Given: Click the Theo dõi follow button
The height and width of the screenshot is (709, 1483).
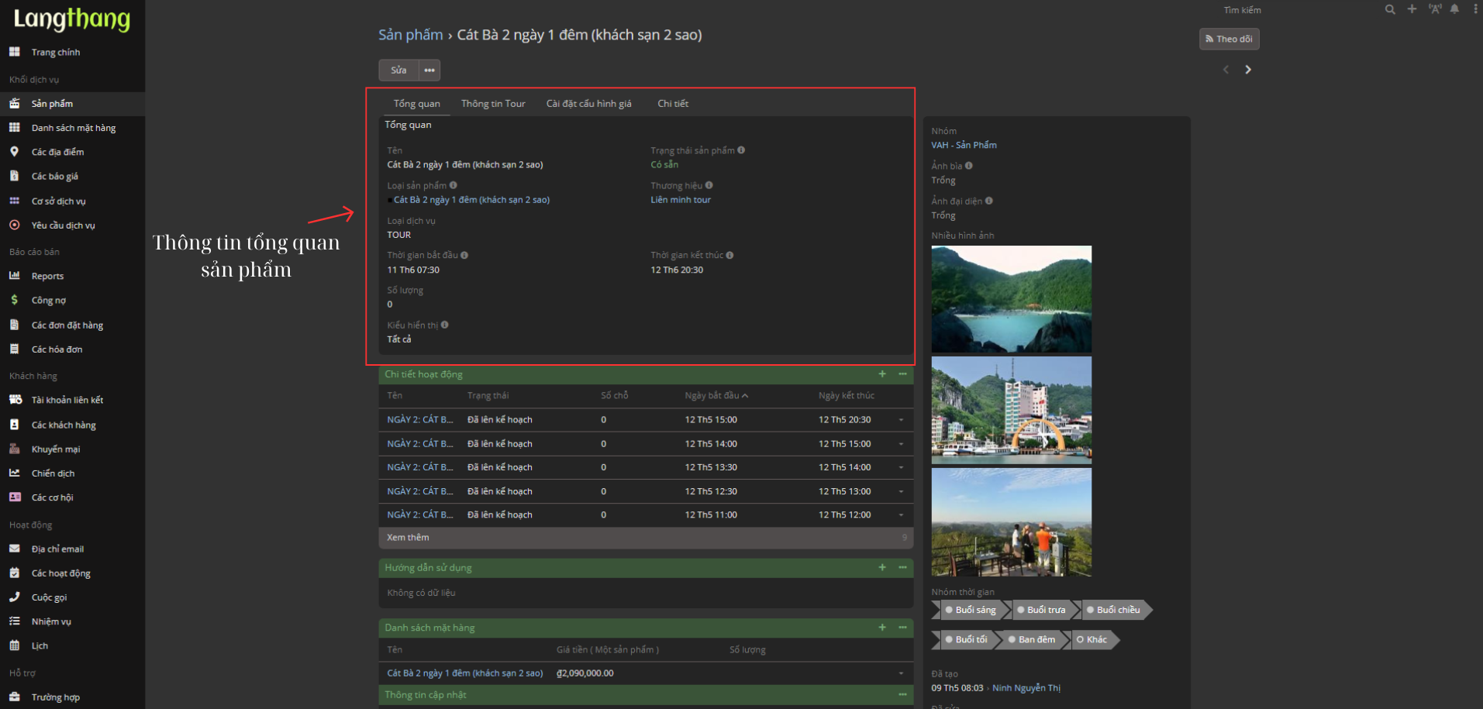Looking at the screenshot, I should pos(1229,39).
